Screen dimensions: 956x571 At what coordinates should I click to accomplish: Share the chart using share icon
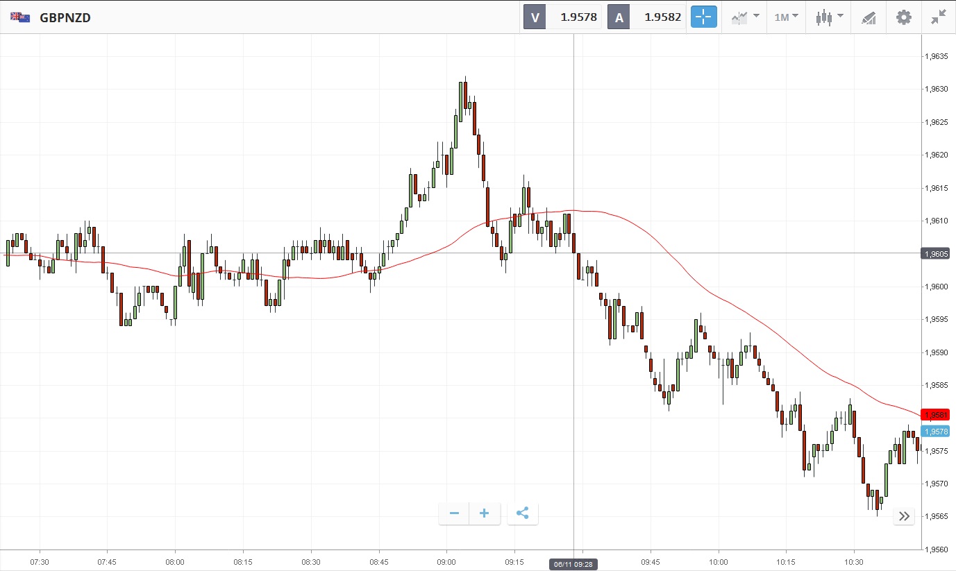(x=523, y=513)
